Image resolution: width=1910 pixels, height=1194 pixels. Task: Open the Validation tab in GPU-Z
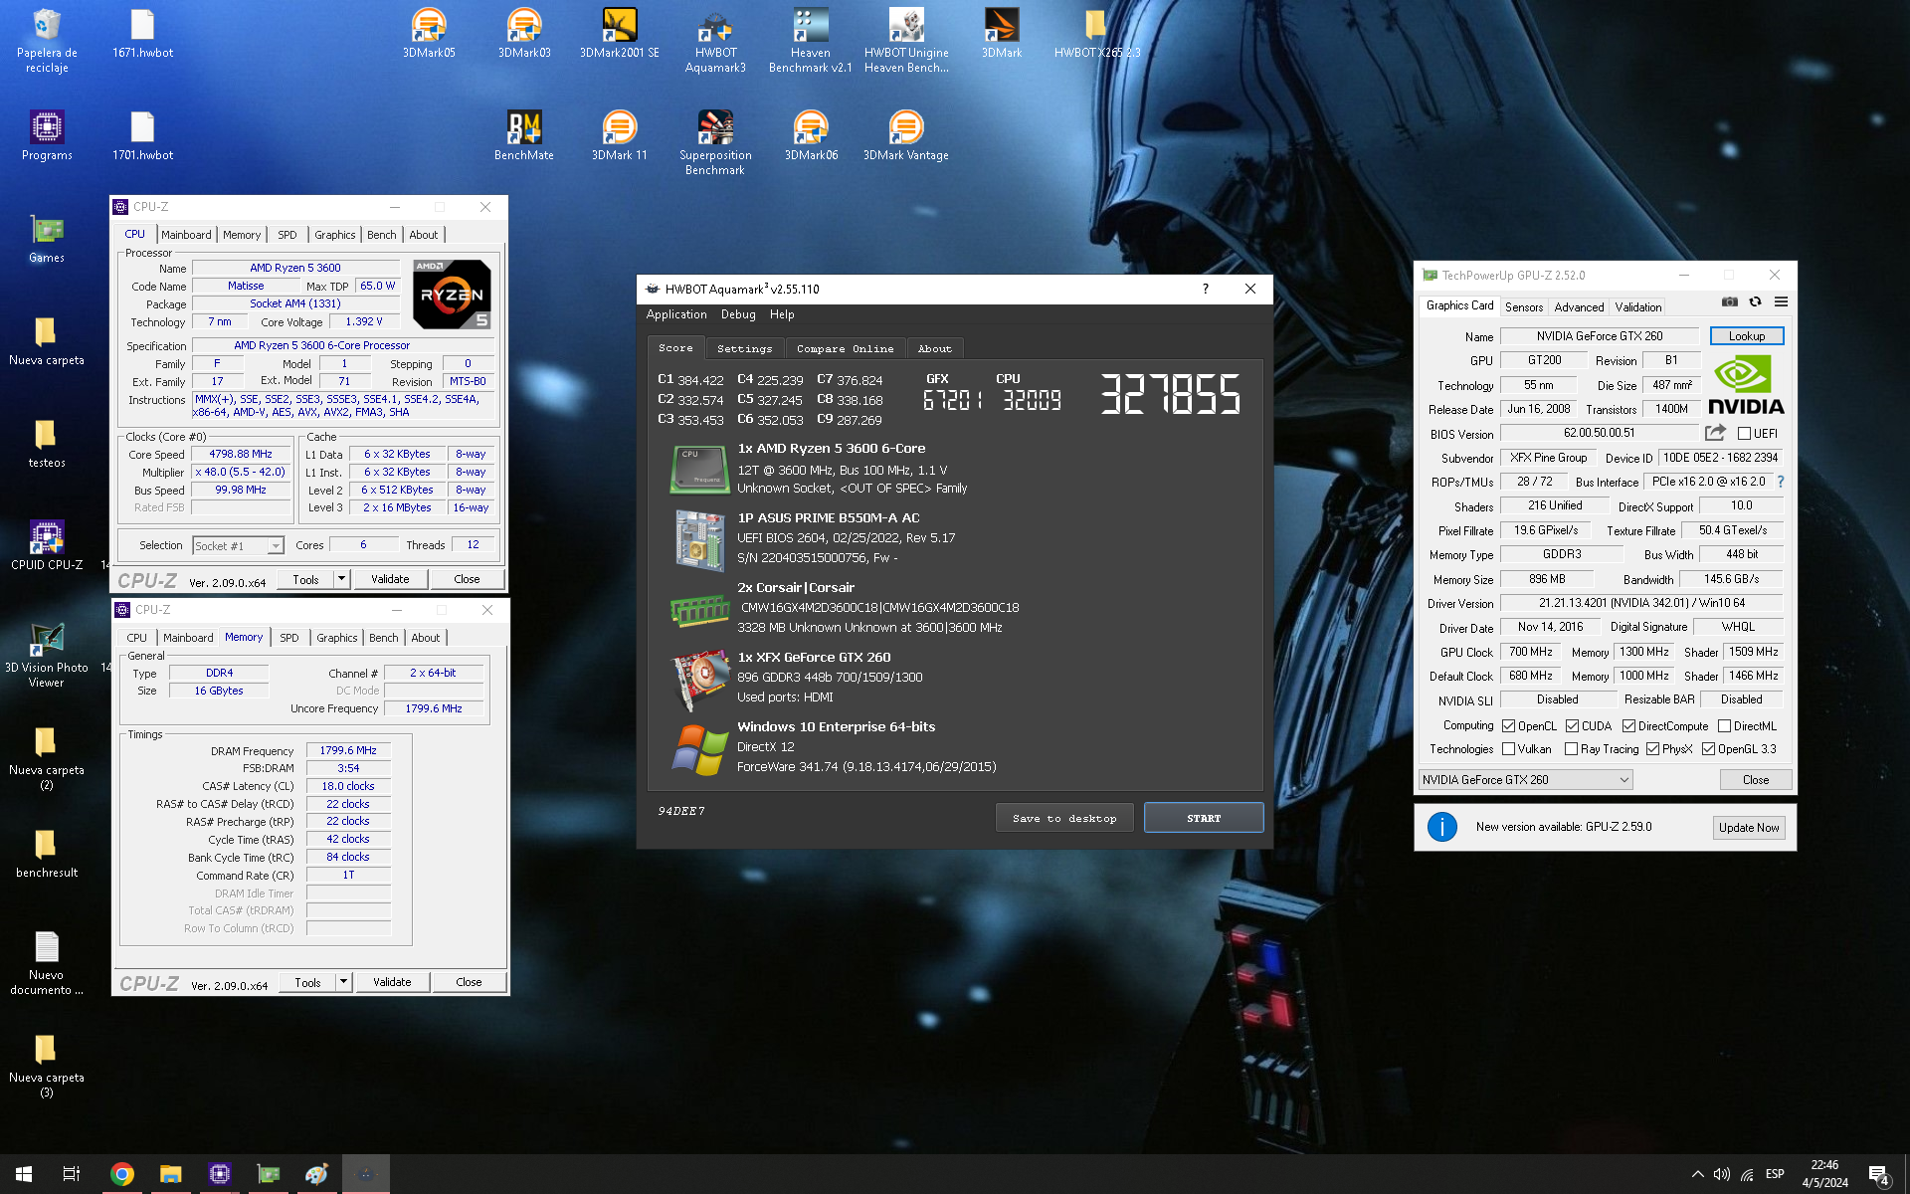1637,306
